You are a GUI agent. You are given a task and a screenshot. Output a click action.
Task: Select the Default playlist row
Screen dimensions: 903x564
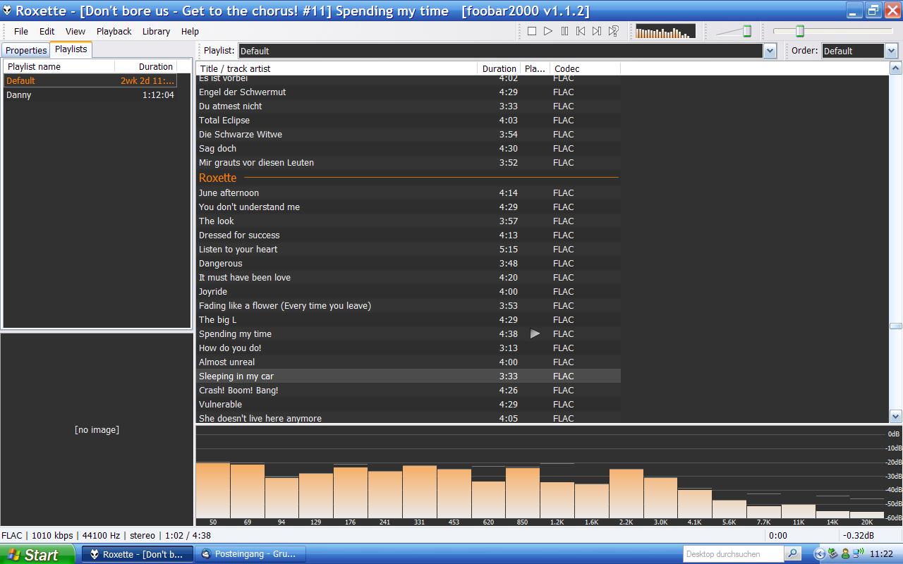(90, 80)
